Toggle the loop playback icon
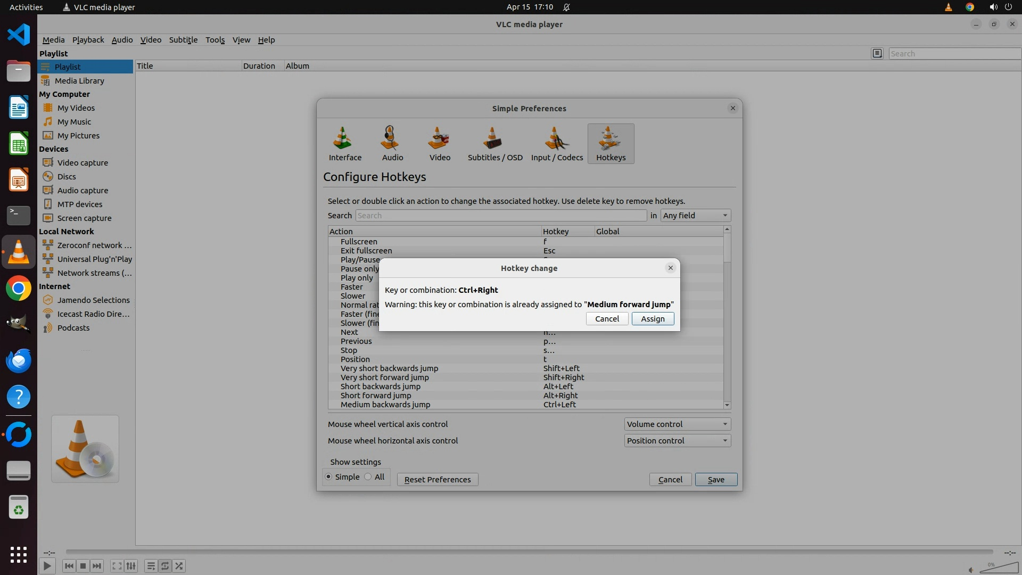The height and width of the screenshot is (575, 1022). [165, 566]
